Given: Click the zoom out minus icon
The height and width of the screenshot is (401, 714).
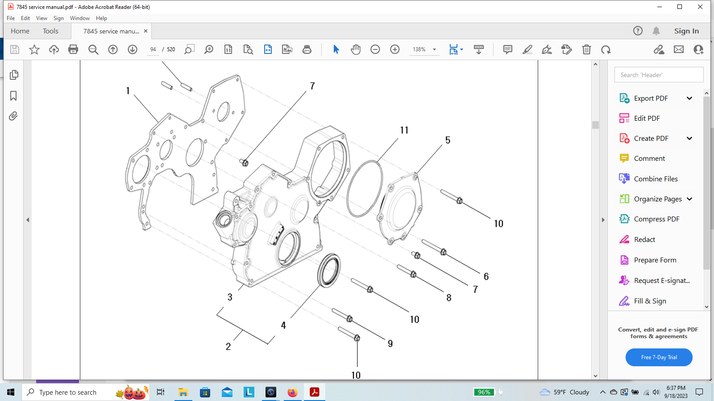Looking at the screenshot, I should 375,49.
